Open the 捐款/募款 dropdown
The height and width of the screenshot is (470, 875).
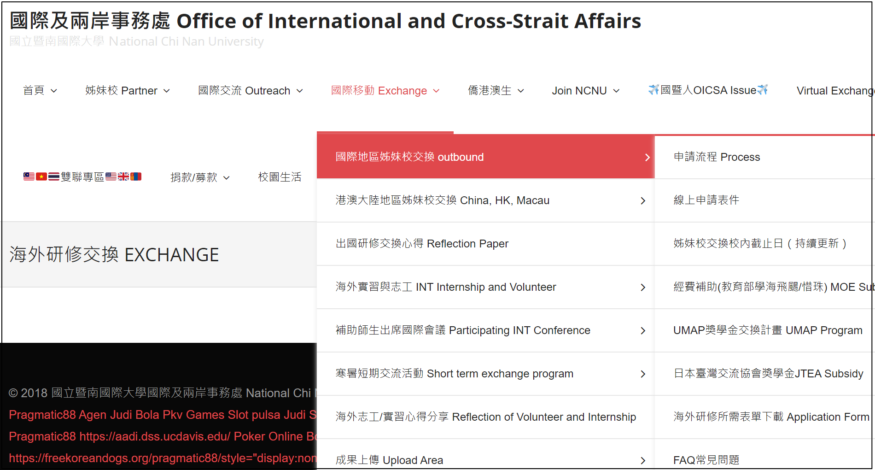[x=199, y=177]
